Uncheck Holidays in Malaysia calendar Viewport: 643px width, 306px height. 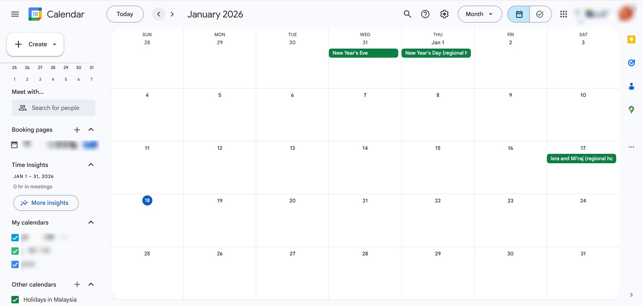15,300
